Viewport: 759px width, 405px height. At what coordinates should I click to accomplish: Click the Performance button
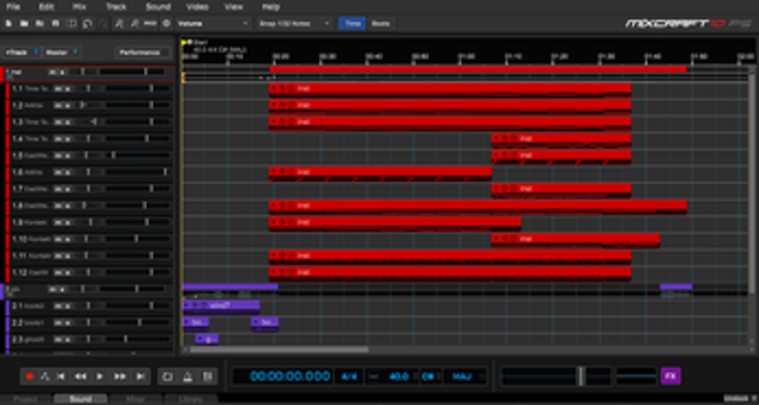[x=142, y=52]
